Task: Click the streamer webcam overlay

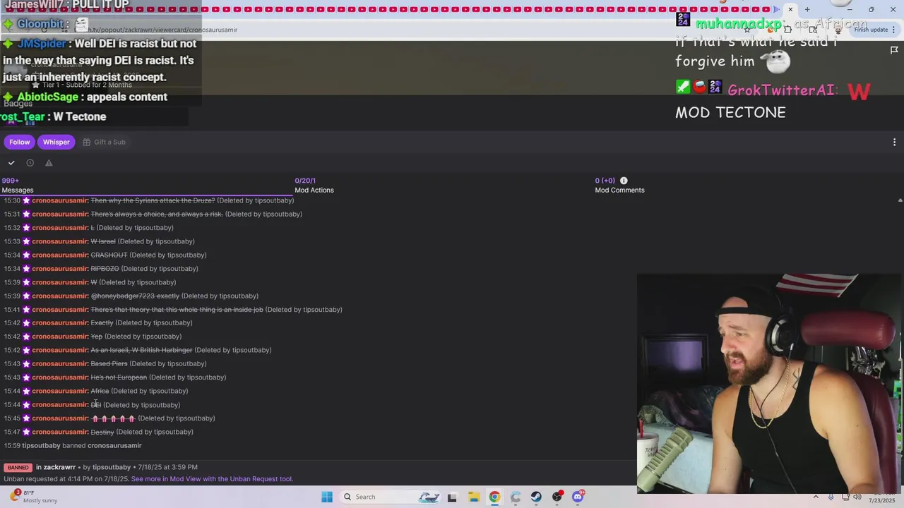Action: (x=770, y=383)
